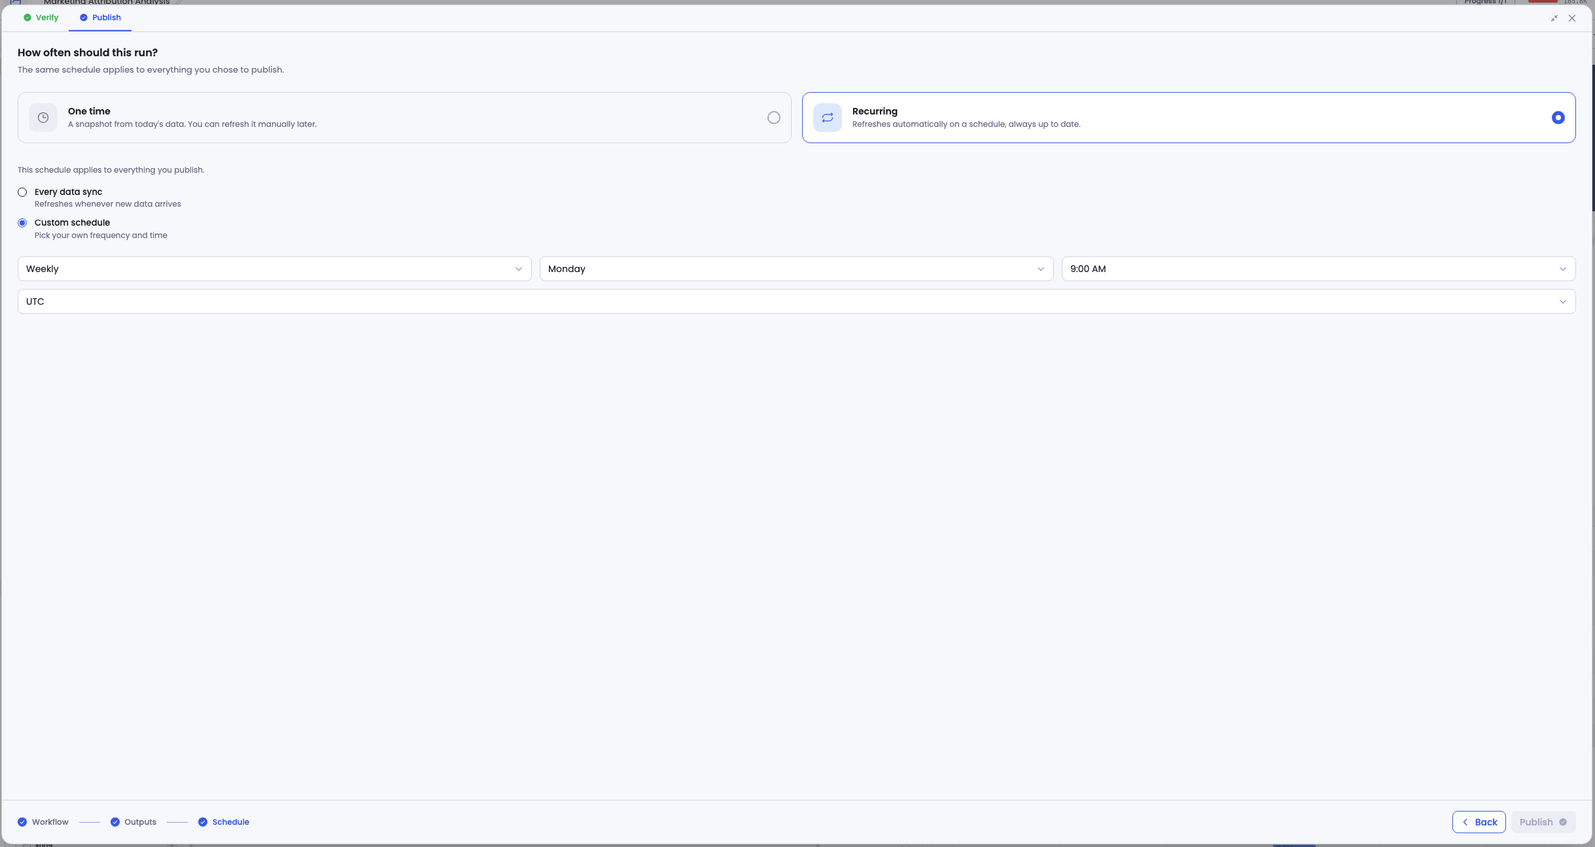1595x847 pixels.
Task: Switch to the Verify tab
Action: click(41, 18)
